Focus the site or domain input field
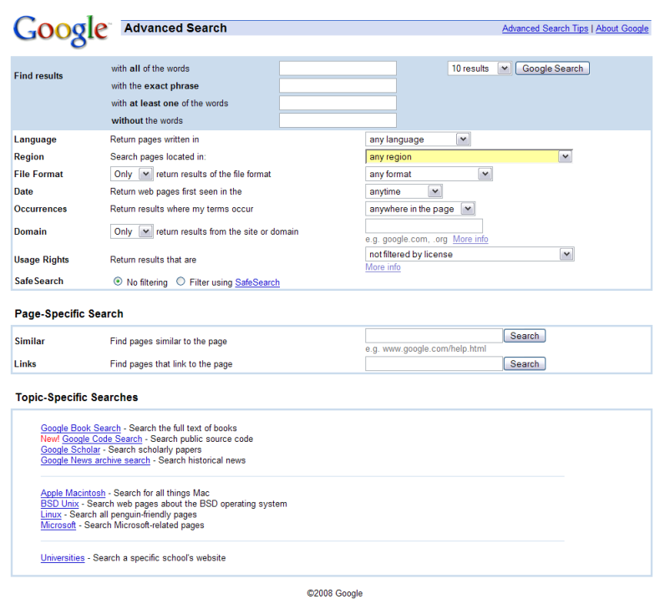670x609 pixels. tap(424, 226)
